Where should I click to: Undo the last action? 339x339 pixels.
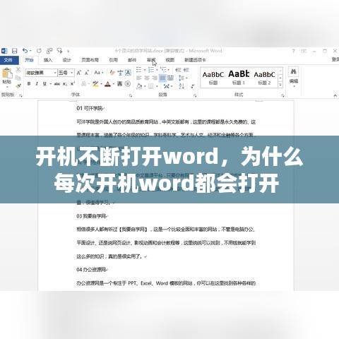coord(25,51)
